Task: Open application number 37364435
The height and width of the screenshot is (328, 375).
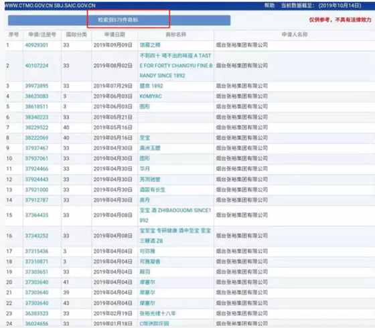Action: pos(37,215)
